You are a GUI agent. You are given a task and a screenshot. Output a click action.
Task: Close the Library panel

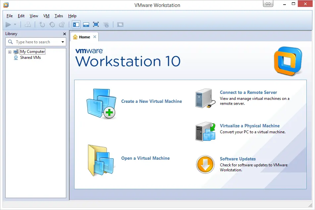[x=65, y=34]
